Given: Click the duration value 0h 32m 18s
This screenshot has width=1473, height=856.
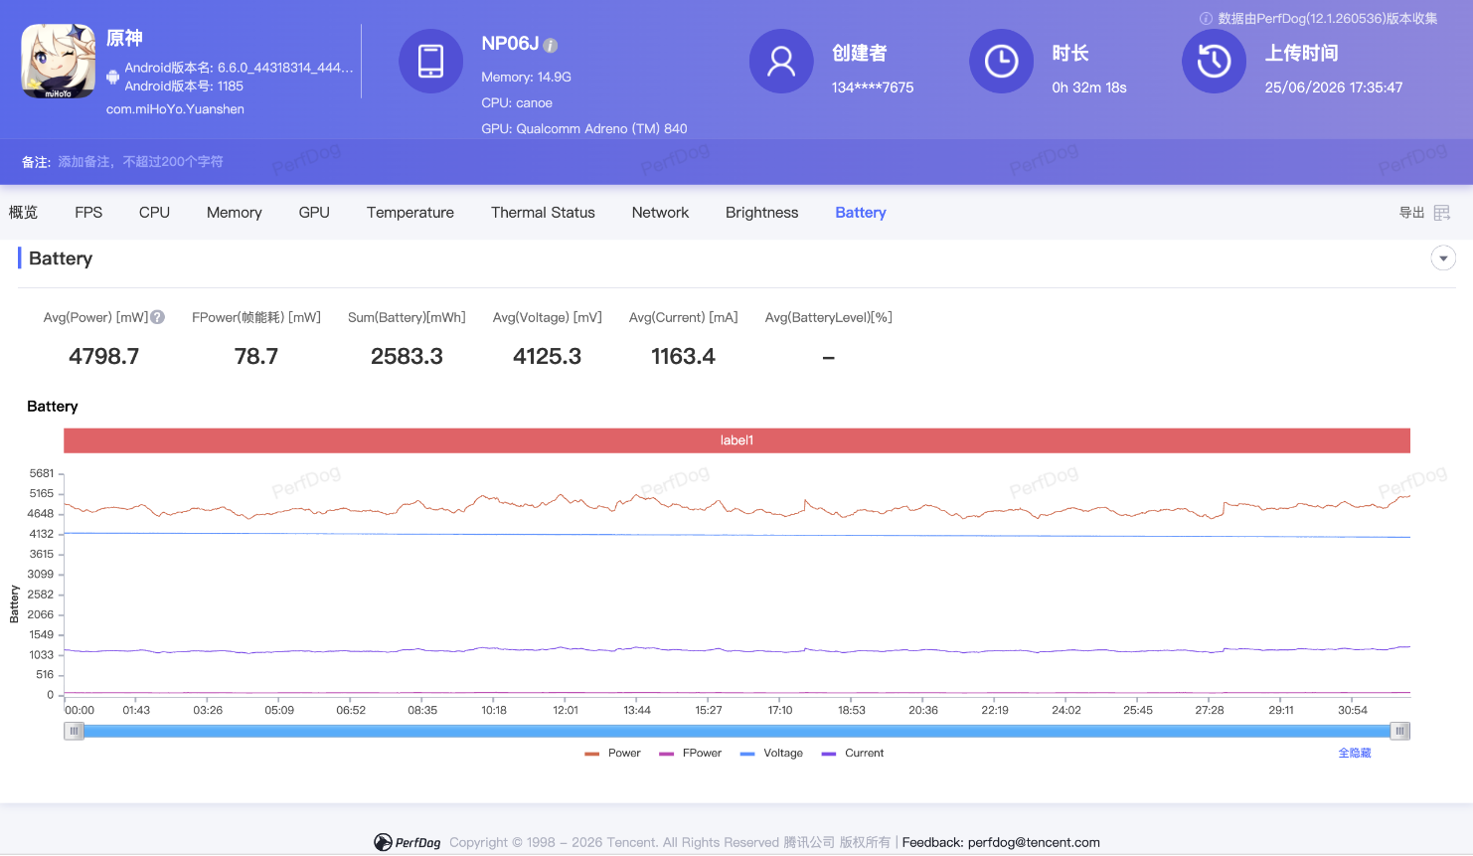Looking at the screenshot, I should [x=1089, y=87].
